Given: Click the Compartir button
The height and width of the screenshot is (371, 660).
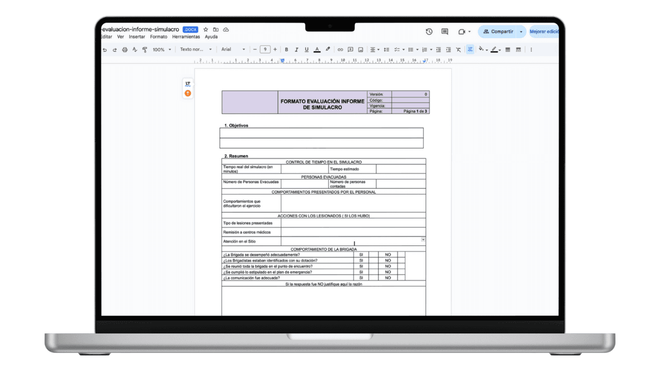Looking at the screenshot, I should click(x=498, y=31).
